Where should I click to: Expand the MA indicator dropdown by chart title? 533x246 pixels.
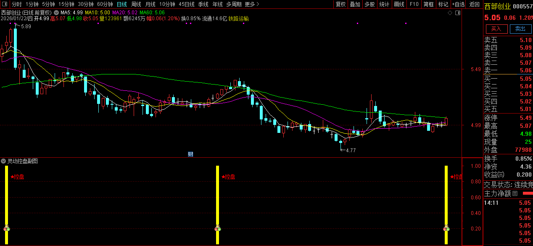coord(56,13)
